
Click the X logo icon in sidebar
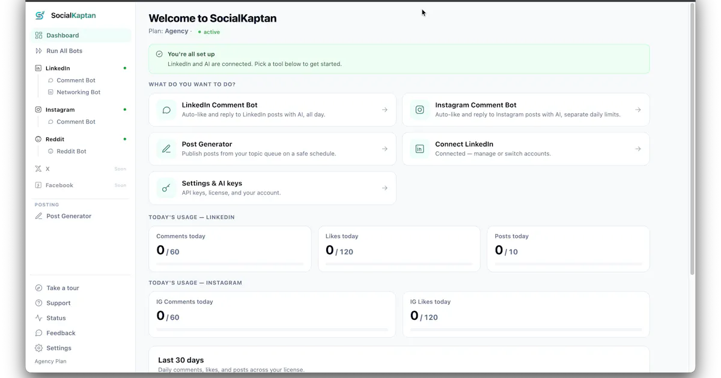pos(38,169)
